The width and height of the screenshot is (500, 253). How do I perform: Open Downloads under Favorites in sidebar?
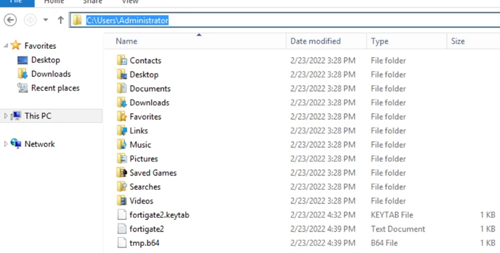(51, 74)
